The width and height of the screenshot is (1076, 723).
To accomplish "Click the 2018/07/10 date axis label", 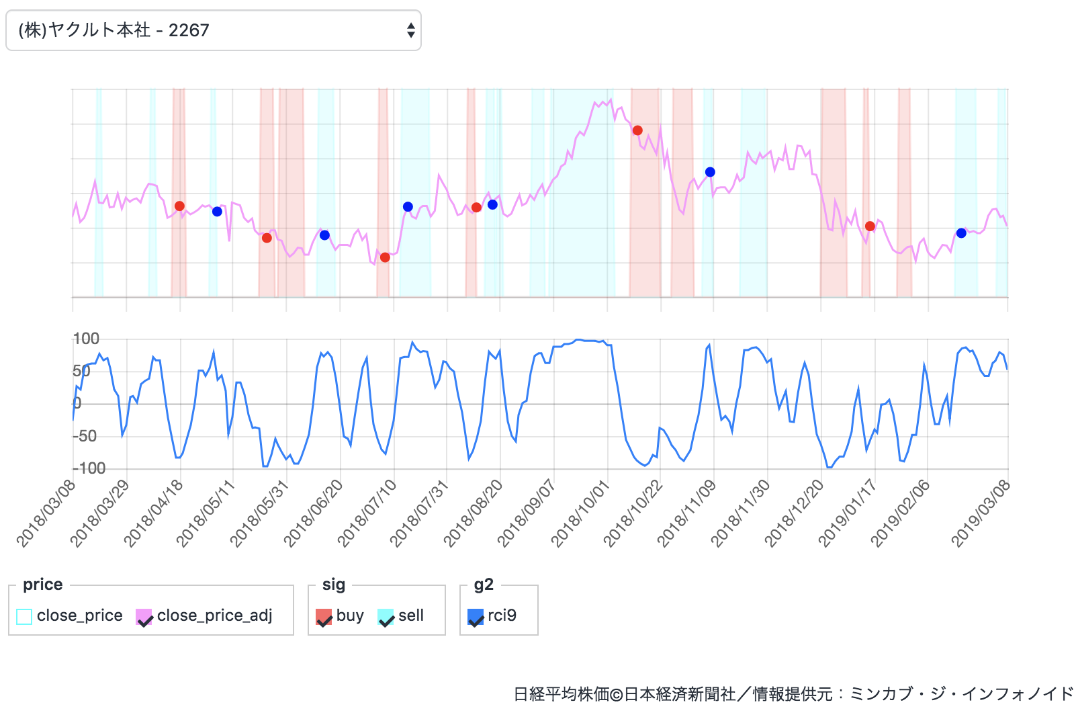I will tap(367, 515).
